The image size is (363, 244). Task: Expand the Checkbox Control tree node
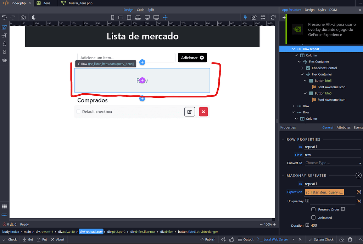point(302,68)
